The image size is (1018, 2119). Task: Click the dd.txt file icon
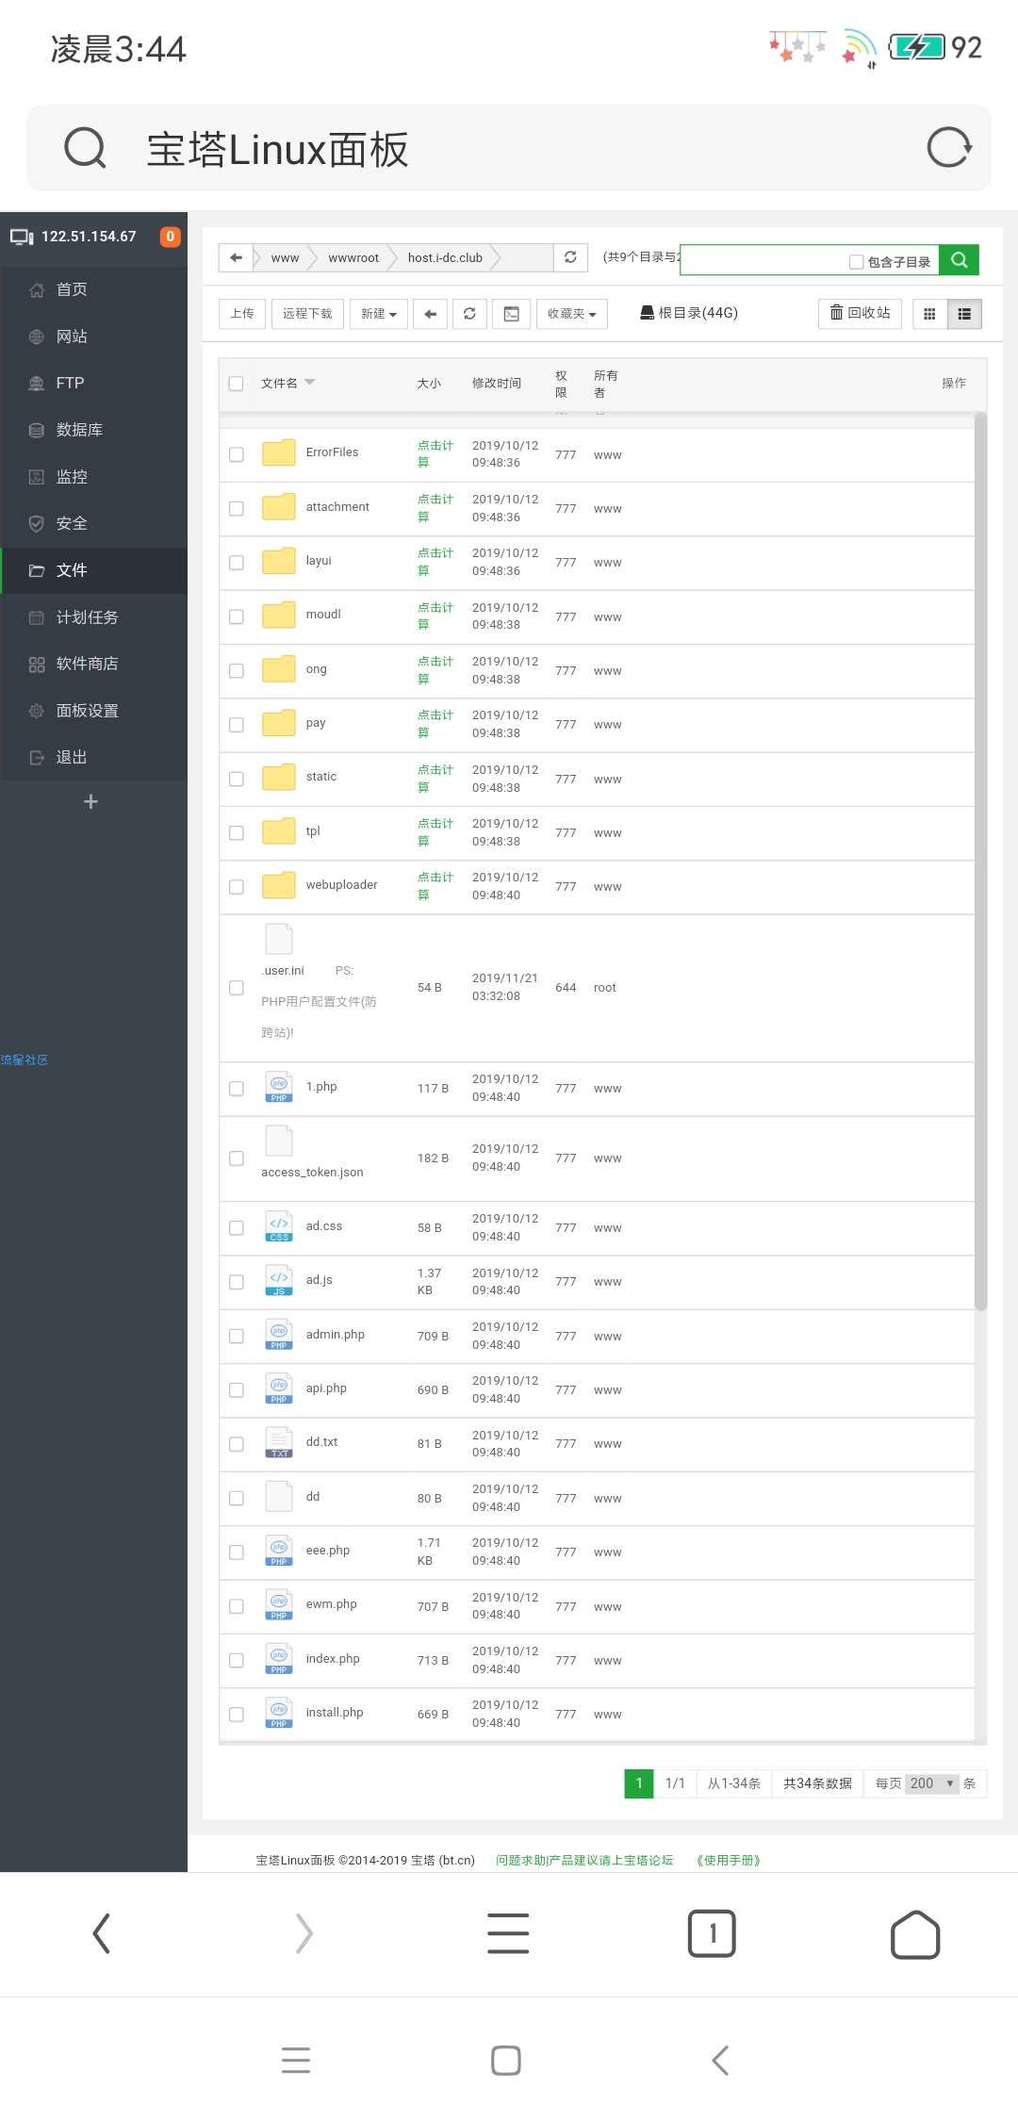pyautogui.click(x=278, y=1442)
